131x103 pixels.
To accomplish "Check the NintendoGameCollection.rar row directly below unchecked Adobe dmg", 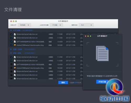I will (12, 71).
